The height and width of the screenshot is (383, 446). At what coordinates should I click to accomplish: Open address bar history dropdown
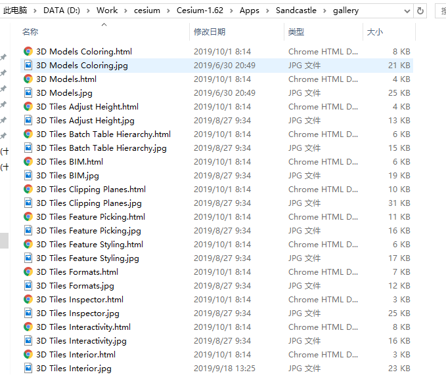tap(407, 10)
